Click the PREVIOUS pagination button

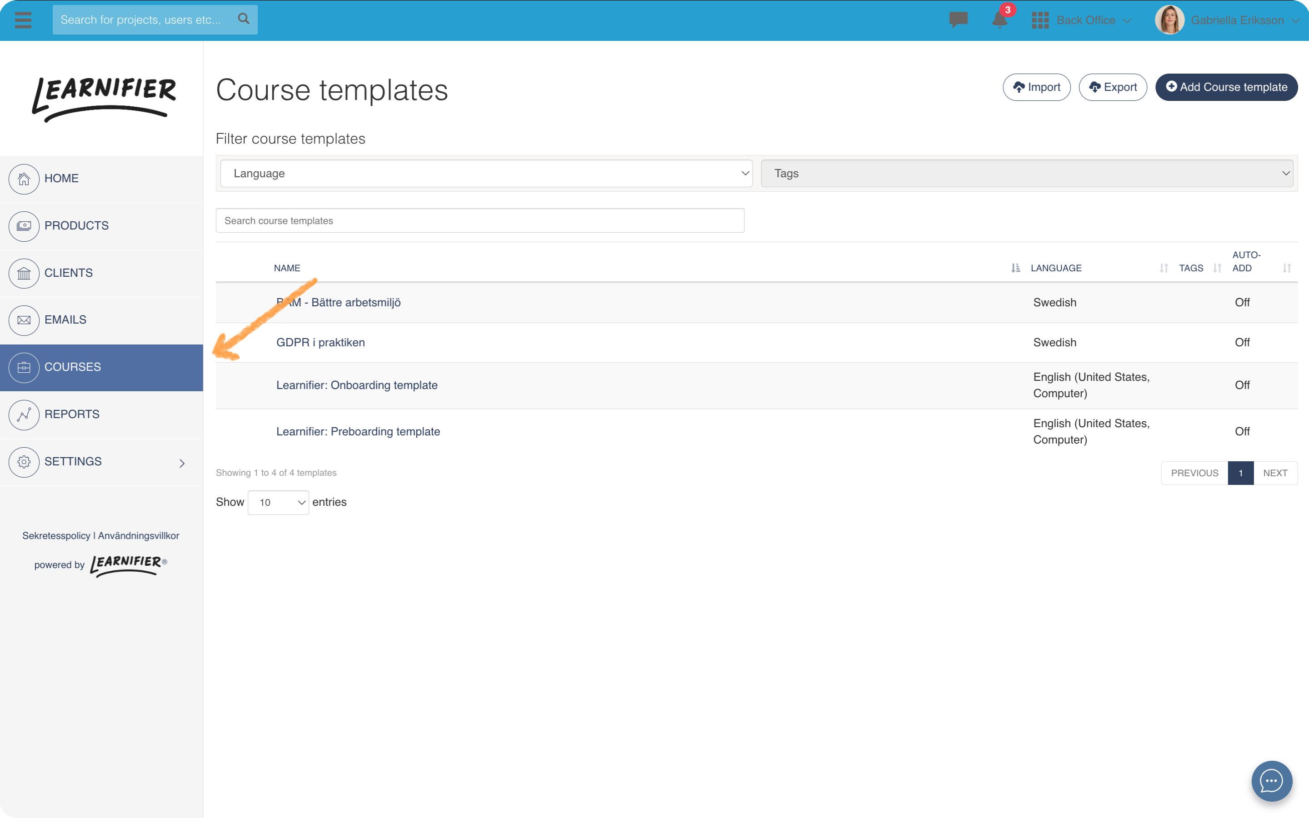point(1194,473)
